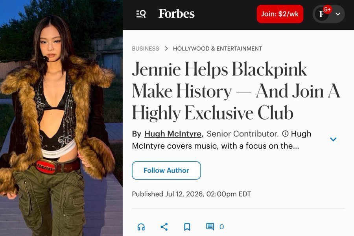Click the Join: $2/wk button

[x=280, y=14]
